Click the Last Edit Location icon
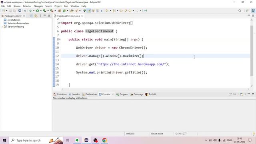The width and height of the screenshot is (256, 144). pyautogui.click(x=121, y=11)
